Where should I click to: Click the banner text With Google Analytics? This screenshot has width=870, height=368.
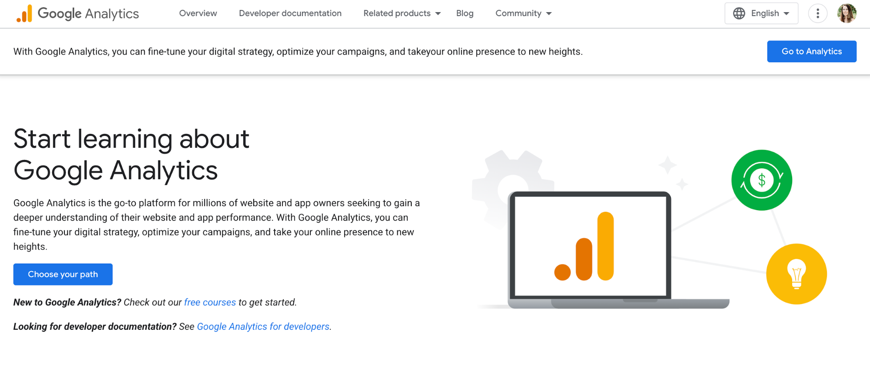(x=298, y=52)
